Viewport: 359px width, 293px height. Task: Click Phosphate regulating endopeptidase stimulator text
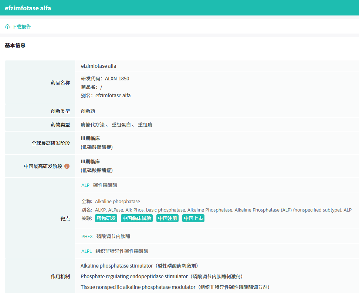(x=135, y=276)
